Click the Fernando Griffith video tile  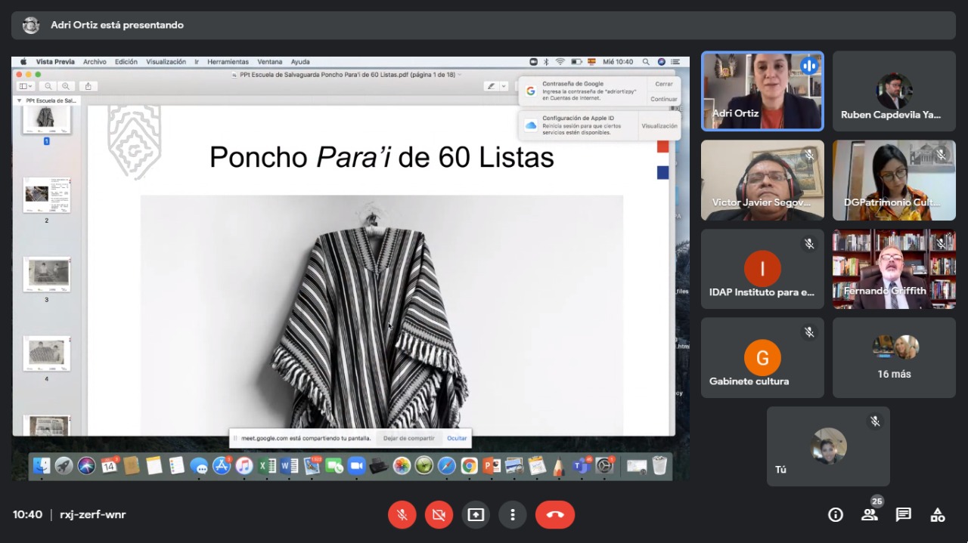point(894,269)
